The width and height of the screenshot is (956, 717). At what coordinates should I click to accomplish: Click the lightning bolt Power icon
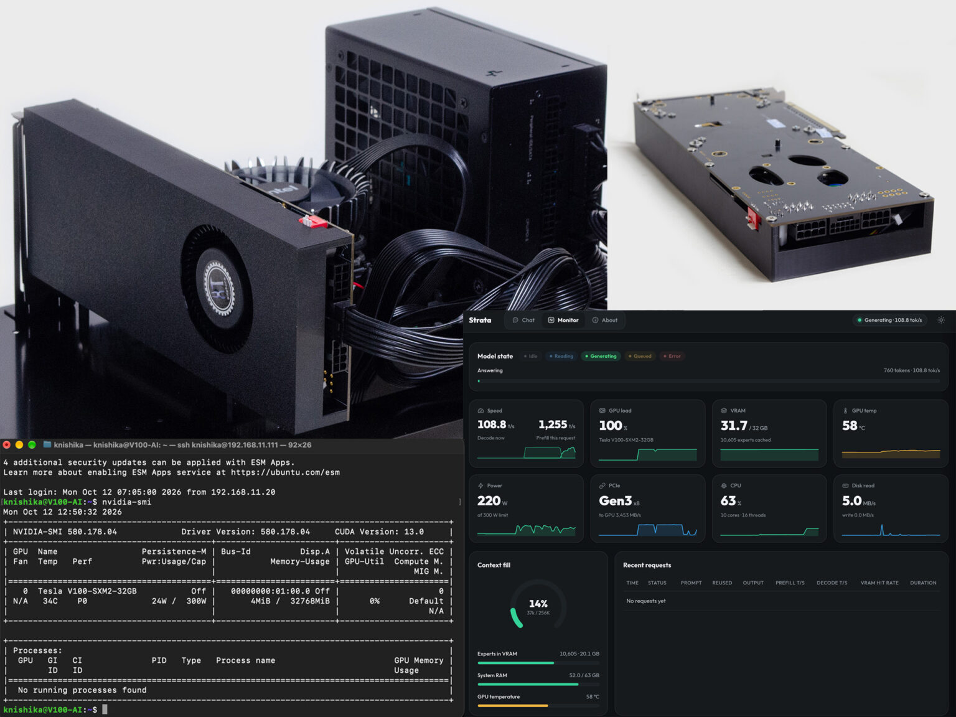click(480, 485)
